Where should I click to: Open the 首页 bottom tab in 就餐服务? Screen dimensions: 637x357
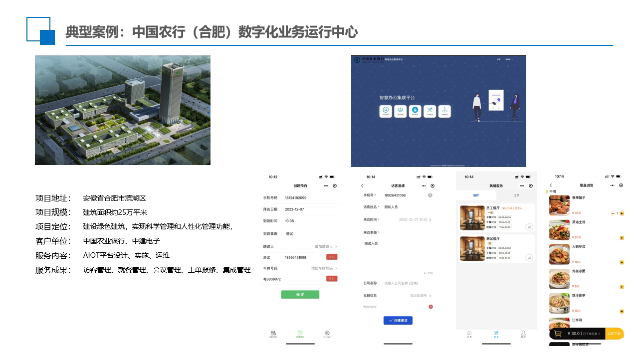coord(469,334)
